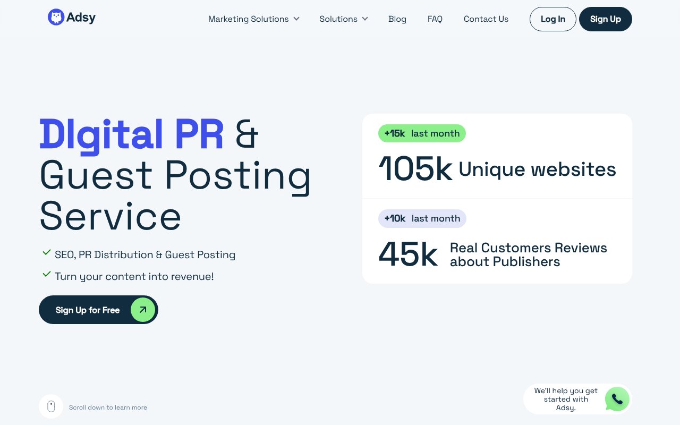Expand the Marketing Solutions chevron arrow
The width and height of the screenshot is (680, 425).
click(x=296, y=19)
